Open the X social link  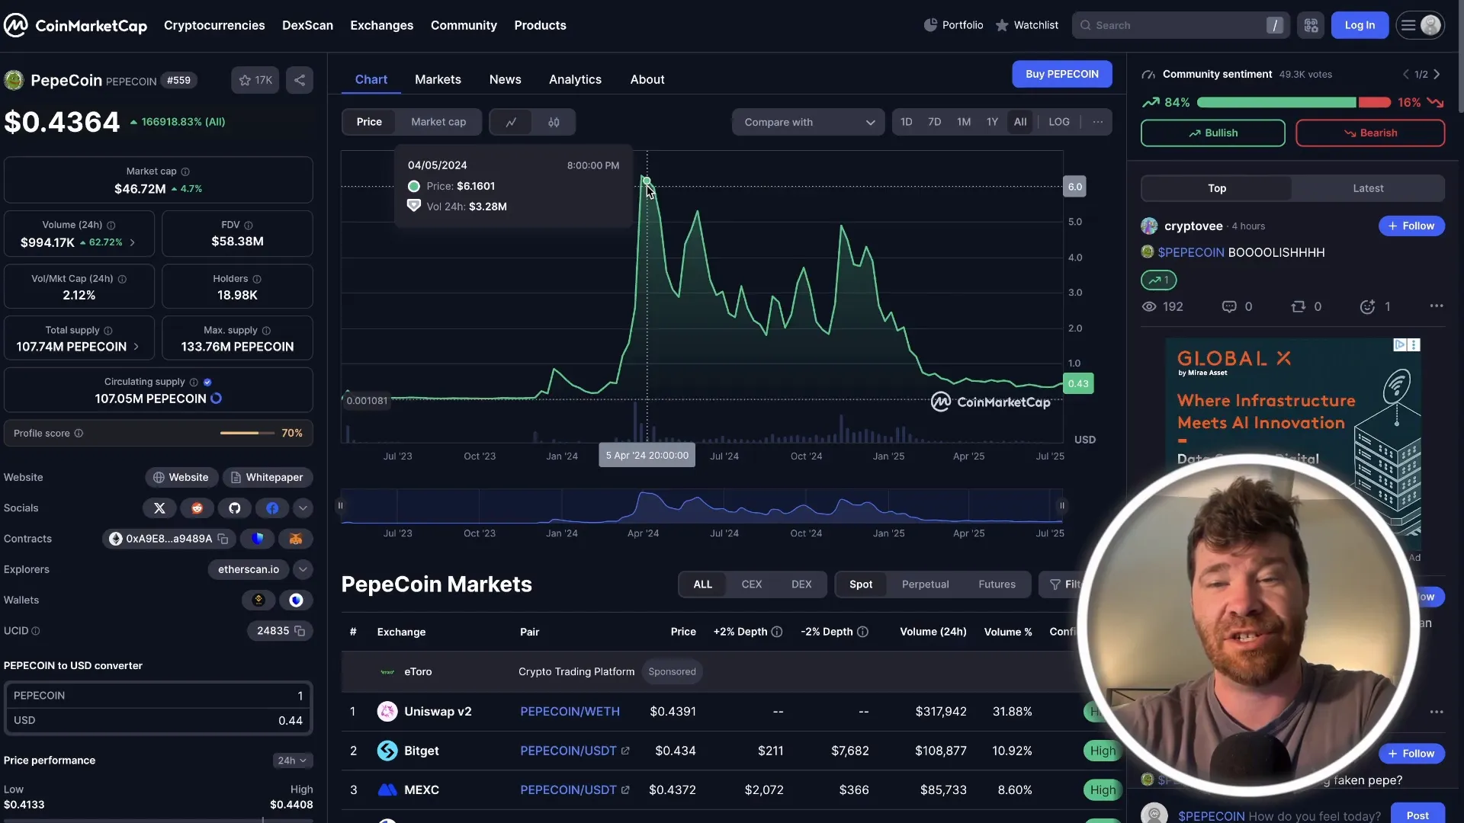[x=159, y=508]
